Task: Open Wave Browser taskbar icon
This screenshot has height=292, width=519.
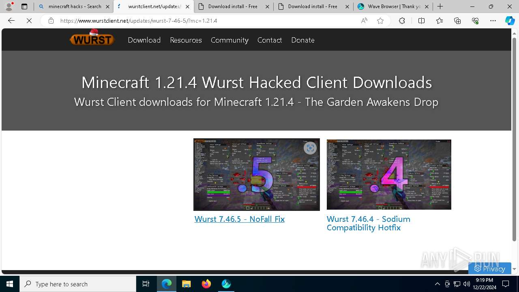Action: (226, 284)
